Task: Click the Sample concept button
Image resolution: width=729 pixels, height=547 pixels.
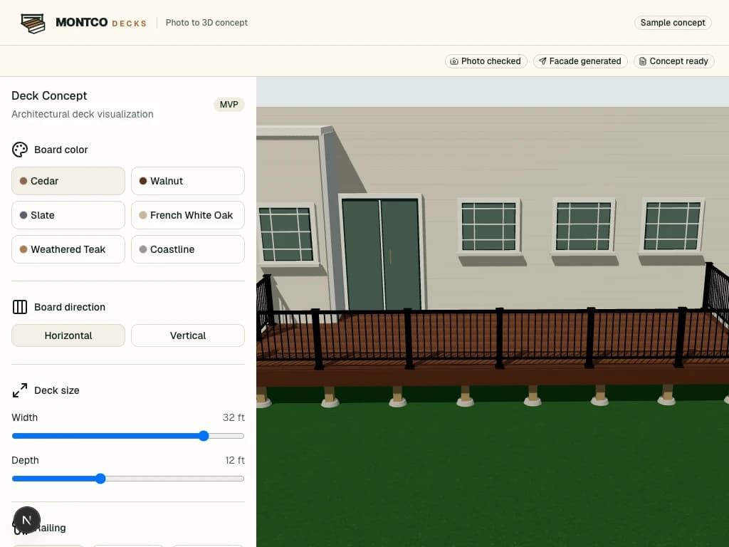Action: (673, 23)
